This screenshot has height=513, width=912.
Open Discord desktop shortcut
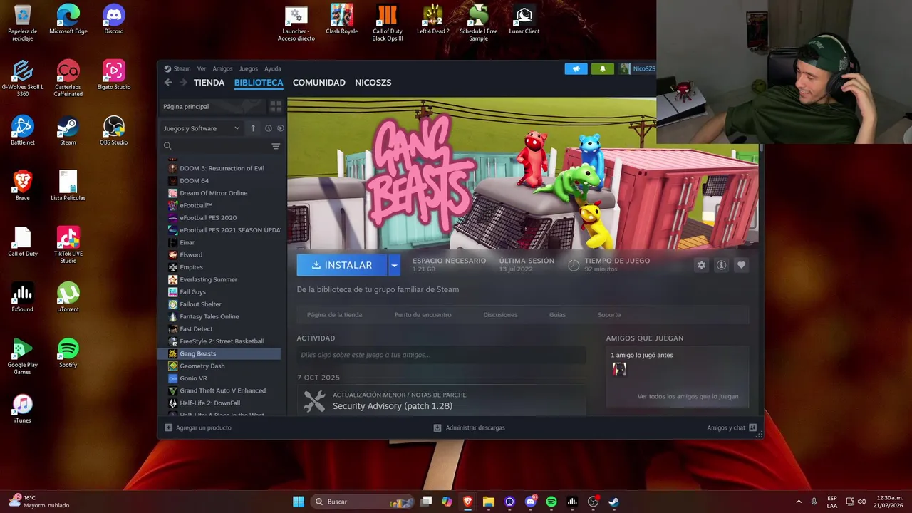tap(114, 19)
